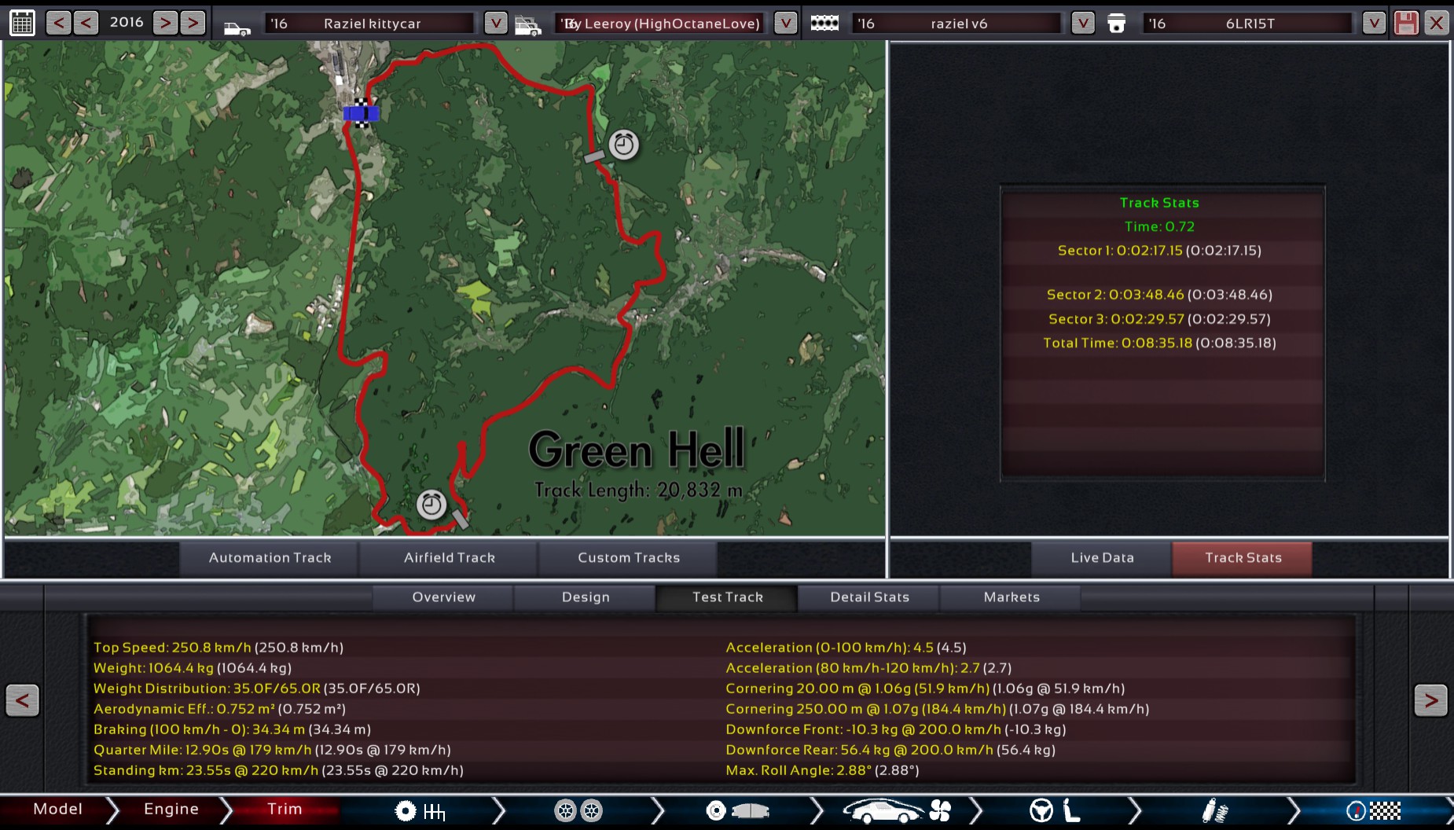Save the car with the floppy disk icon

[x=1406, y=23]
